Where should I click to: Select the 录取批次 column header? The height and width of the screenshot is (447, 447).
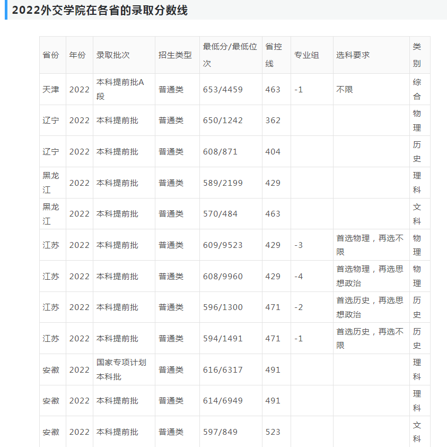click(x=112, y=55)
